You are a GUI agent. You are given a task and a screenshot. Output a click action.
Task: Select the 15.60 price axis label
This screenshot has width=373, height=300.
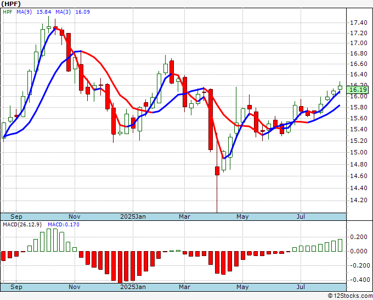point(359,118)
